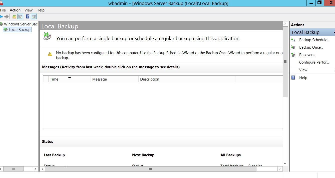Click the warning triangle icon beside no-backup message
The image size is (335, 178).
point(50,54)
